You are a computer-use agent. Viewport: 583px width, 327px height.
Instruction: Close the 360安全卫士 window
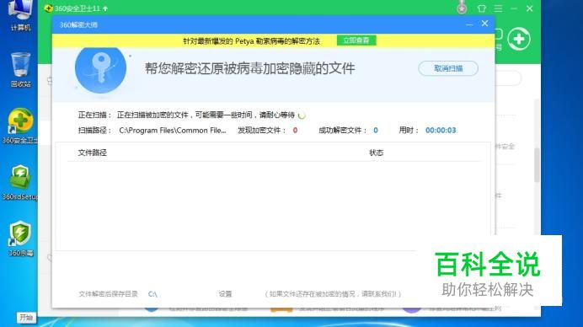(529, 8)
